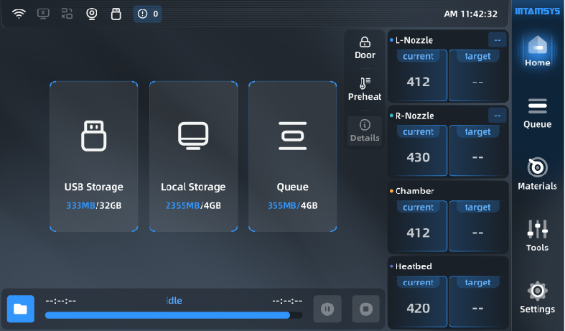Set the L-Nozzle target temperature
Screen dimensions: 565x331
[477, 75]
